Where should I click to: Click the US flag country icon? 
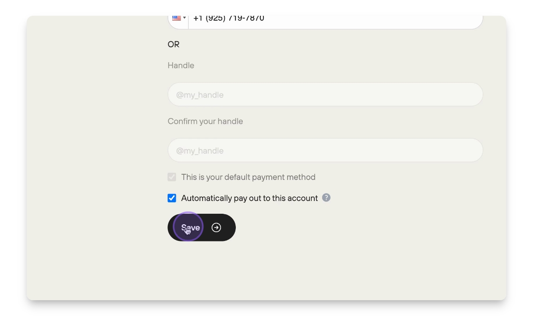click(177, 18)
